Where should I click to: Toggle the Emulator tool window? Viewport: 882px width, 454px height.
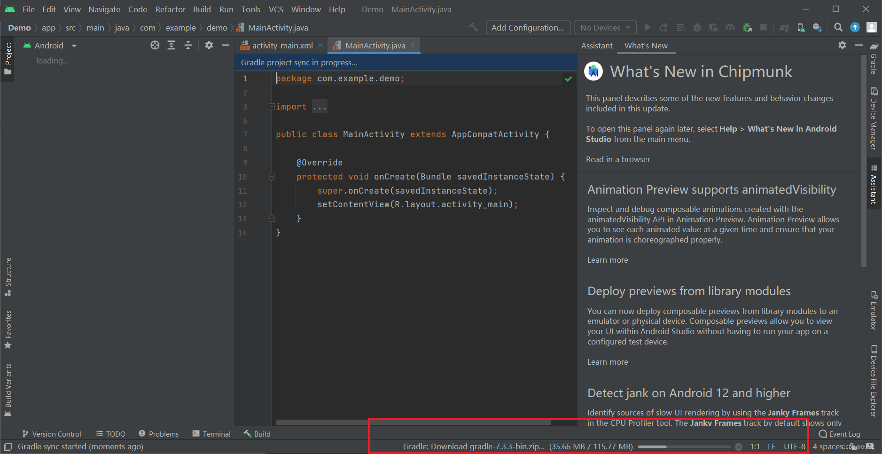click(x=874, y=311)
